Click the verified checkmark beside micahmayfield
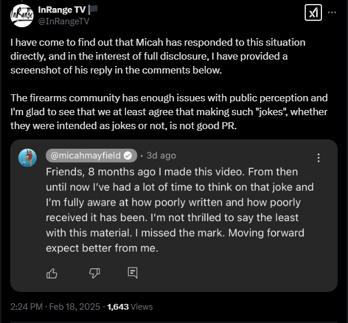The height and width of the screenshot is (323, 348). pos(128,156)
